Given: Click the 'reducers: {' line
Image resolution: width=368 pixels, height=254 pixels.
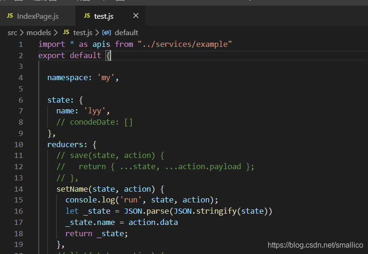Looking at the screenshot, I should (72, 144).
